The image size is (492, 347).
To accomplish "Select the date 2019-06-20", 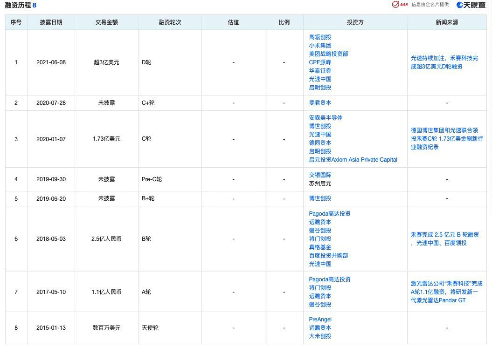I will pos(51,199).
